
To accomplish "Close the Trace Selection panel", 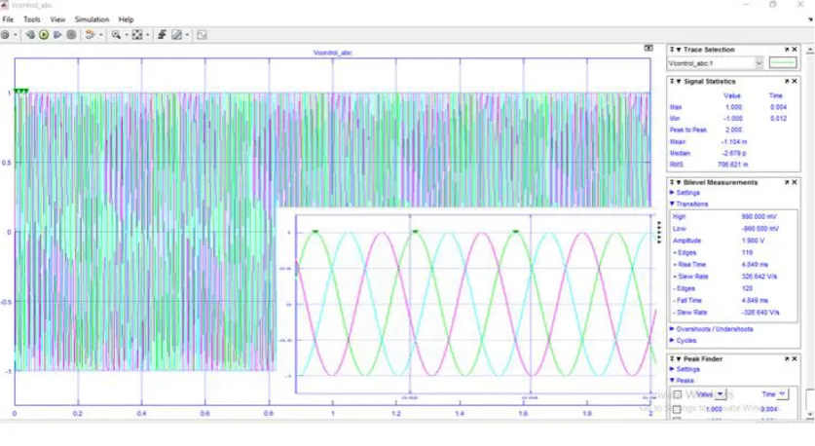I will tap(795, 50).
